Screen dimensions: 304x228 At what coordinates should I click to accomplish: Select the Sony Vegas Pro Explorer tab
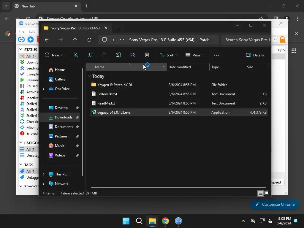point(76,28)
